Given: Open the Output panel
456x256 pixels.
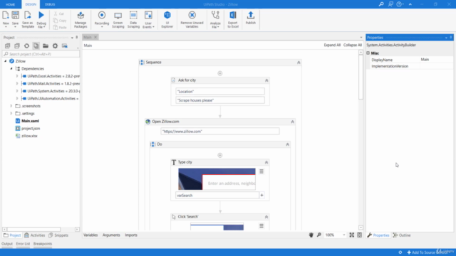Looking at the screenshot, I should coord(7,244).
